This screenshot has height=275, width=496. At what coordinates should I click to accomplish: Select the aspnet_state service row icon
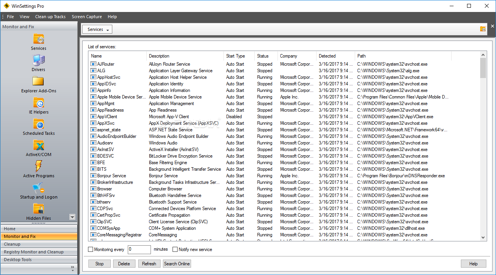[93, 130]
